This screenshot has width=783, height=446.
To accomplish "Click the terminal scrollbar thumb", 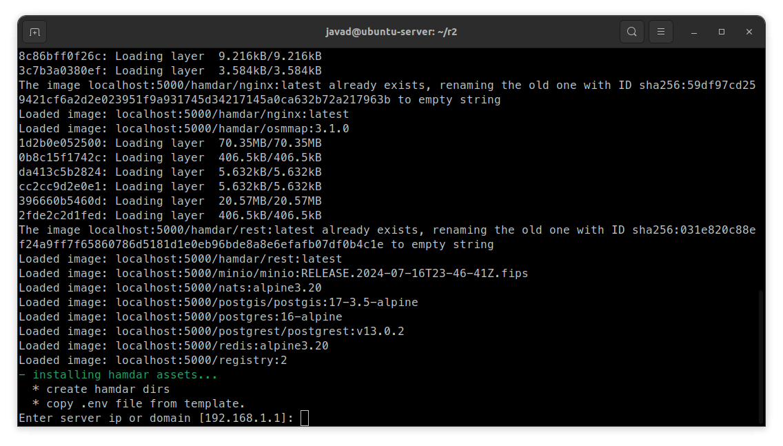I will click(x=761, y=356).
